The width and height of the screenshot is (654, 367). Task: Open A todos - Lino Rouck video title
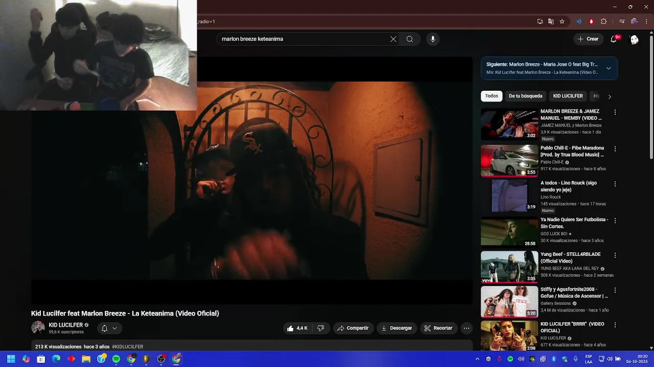click(569, 186)
